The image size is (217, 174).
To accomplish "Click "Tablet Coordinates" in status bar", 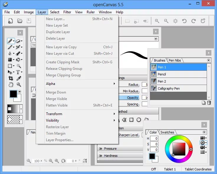I will point(198,169).
